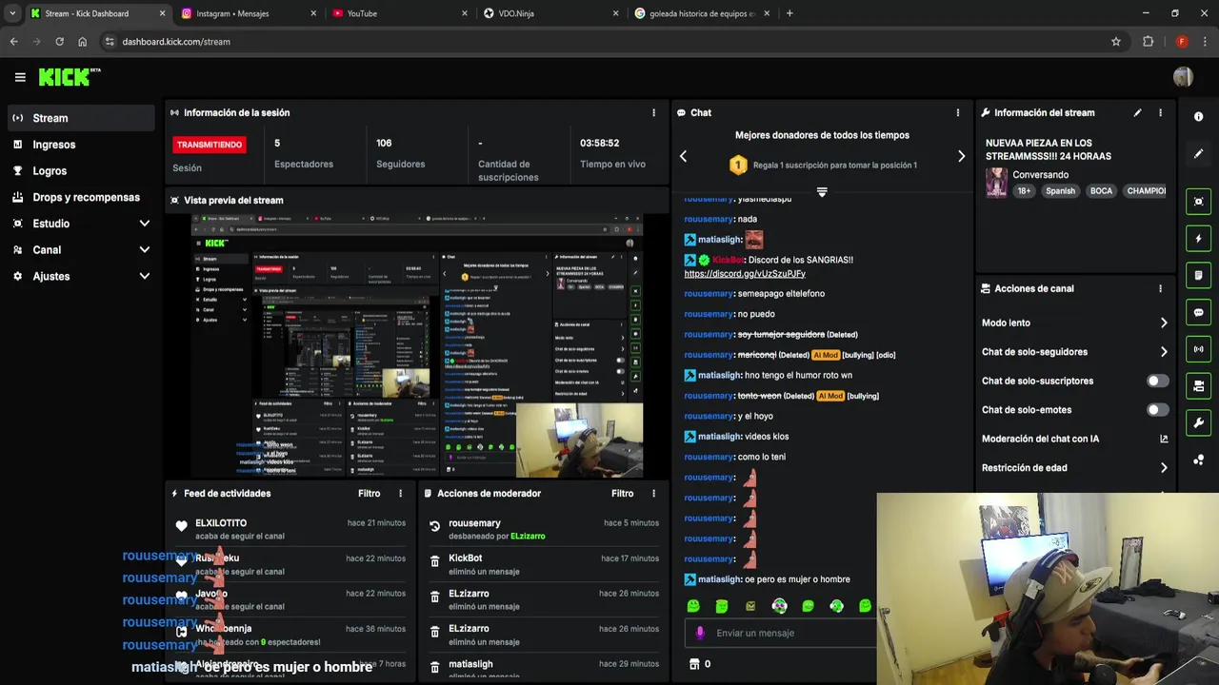Switch to the Instagram Mensajes browser tab
Screen dimensions: 1219x685
tap(248, 13)
